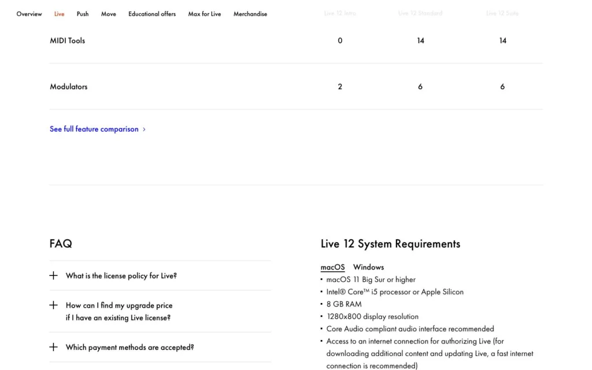
Task: Click the 'macOS 11 Big Sur or higher' requirement
Action: [x=371, y=279]
